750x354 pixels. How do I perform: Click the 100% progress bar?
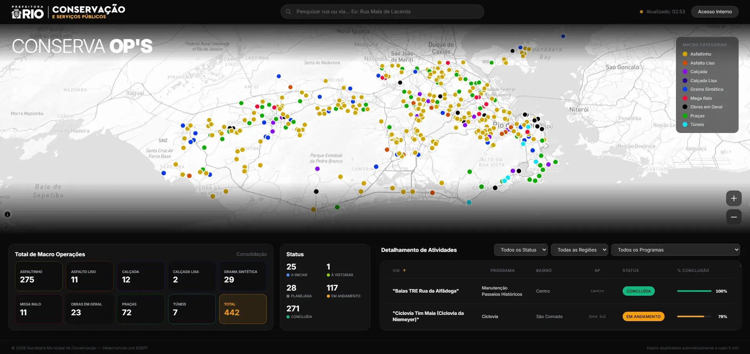pos(694,291)
